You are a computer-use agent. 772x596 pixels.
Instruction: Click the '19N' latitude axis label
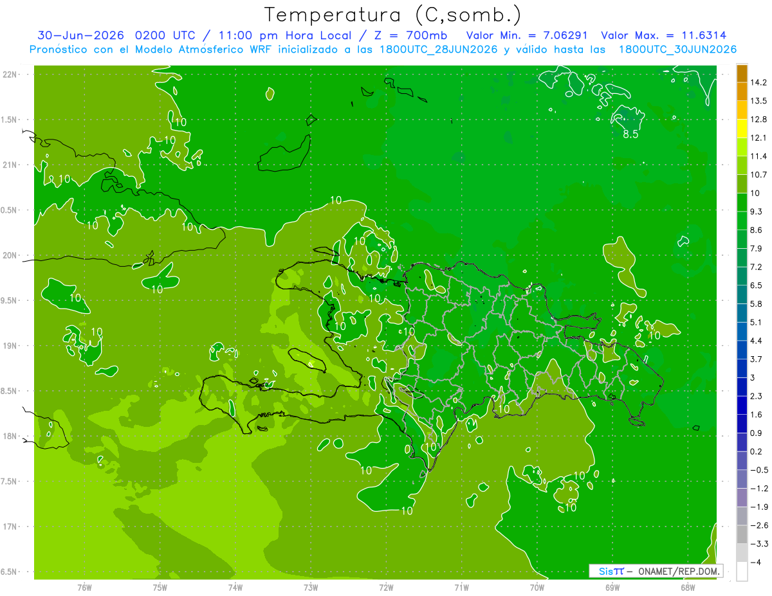[x=11, y=345]
